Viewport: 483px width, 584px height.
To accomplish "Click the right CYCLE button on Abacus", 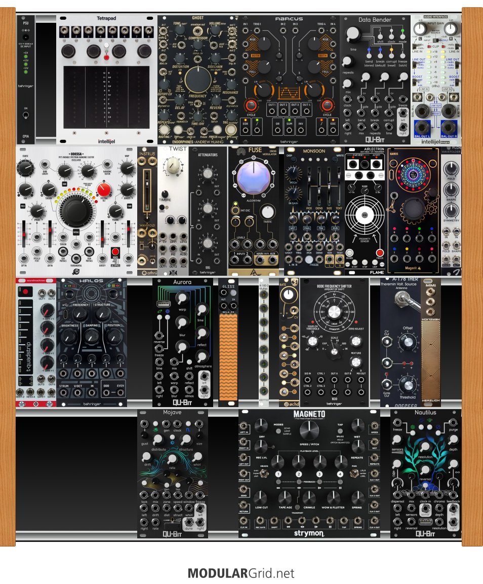I will [x=327, y=105].
